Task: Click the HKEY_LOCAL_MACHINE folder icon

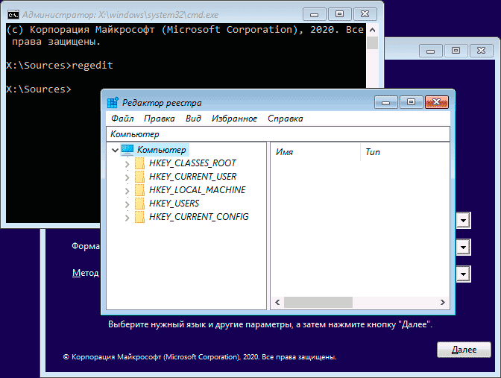Action: (139, 190)
